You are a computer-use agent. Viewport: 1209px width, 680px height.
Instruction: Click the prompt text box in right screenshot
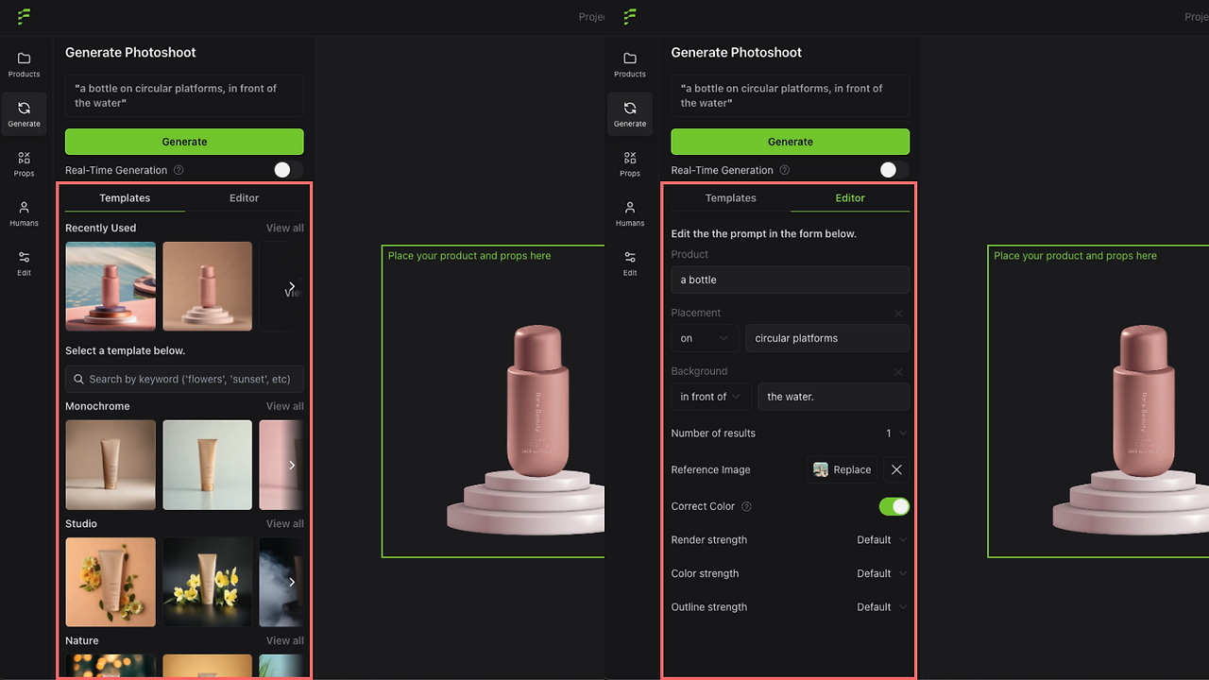pos(791,95)
